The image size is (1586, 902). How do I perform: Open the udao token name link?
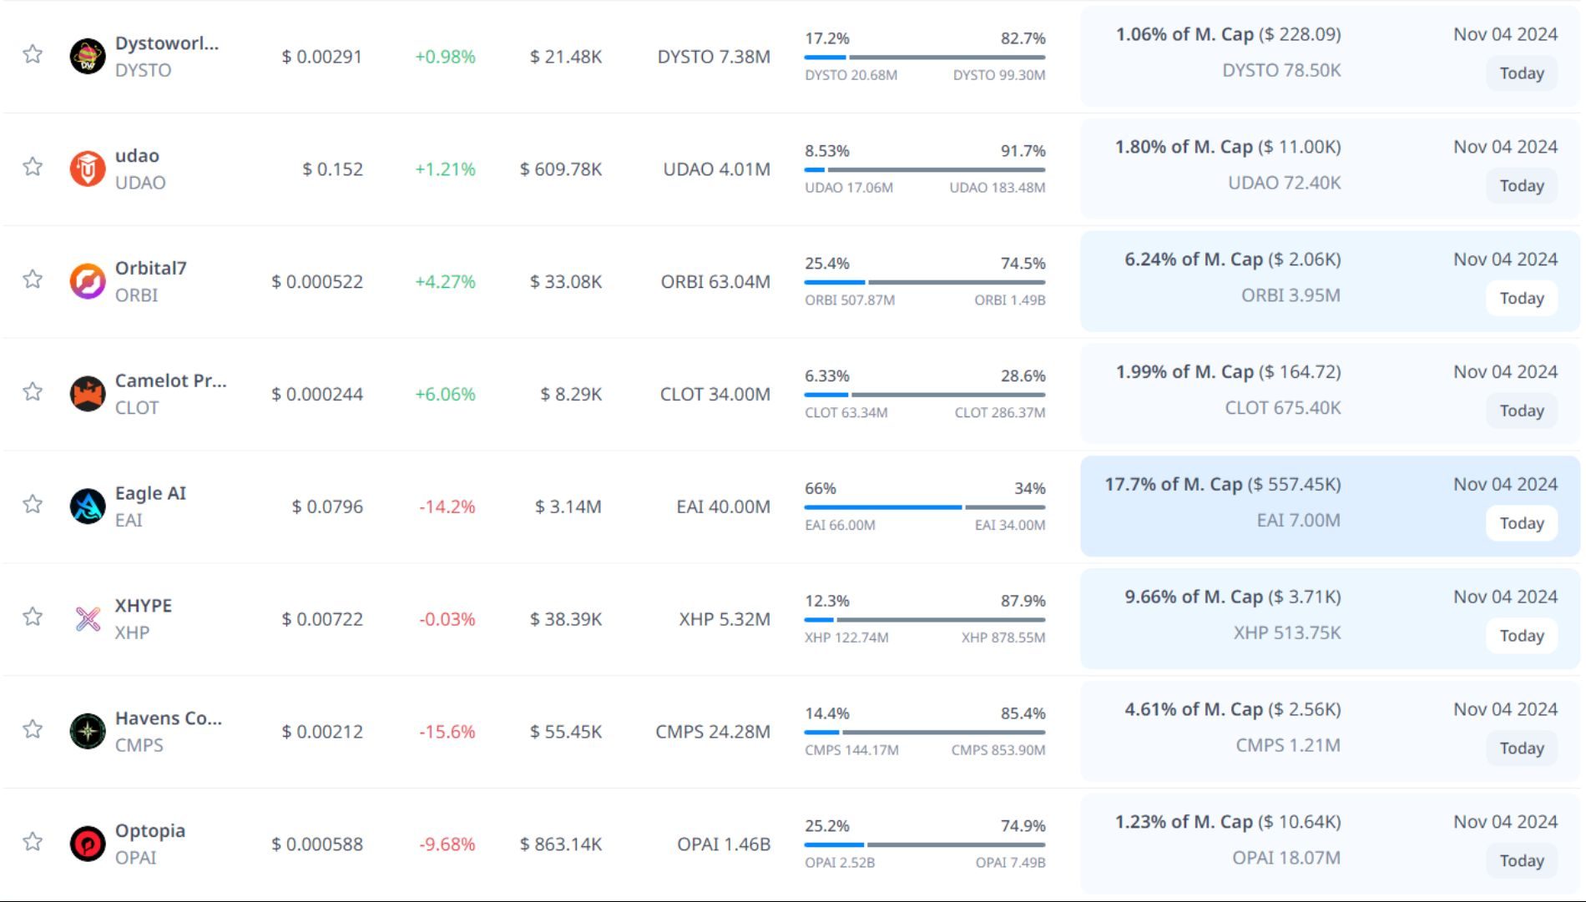(x=137, y=156)
